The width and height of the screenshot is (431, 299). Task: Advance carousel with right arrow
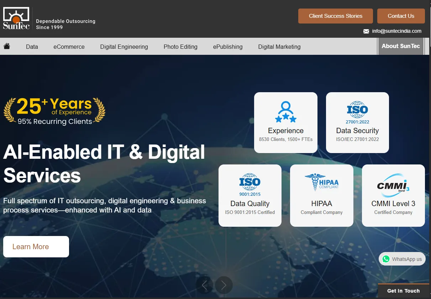click(224, 285)
